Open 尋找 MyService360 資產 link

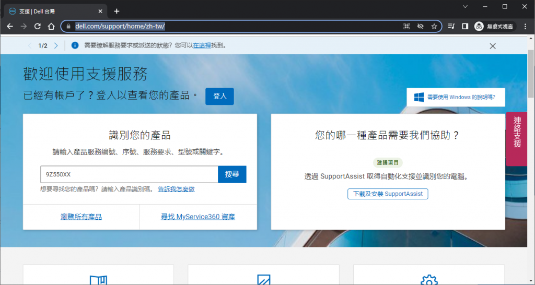click(x=198, y=217)
